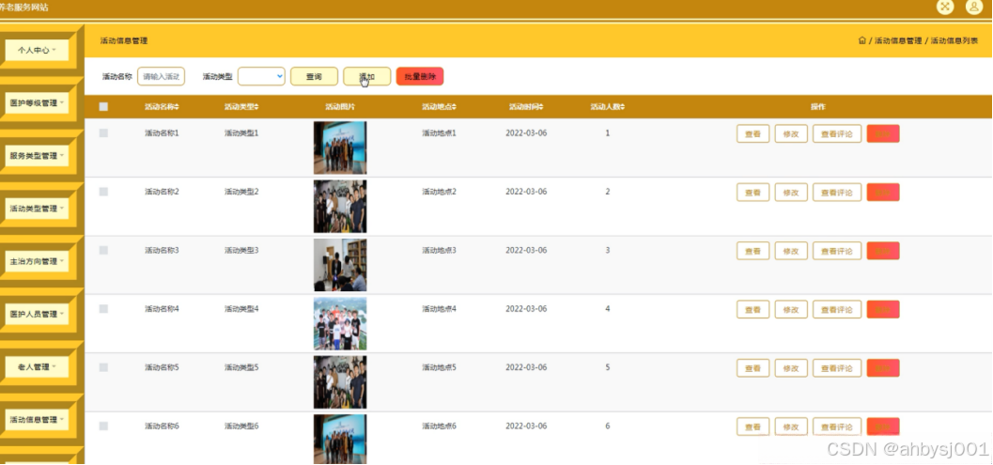Click 查看评论 for 活动名称2 row

click(836, 193)
